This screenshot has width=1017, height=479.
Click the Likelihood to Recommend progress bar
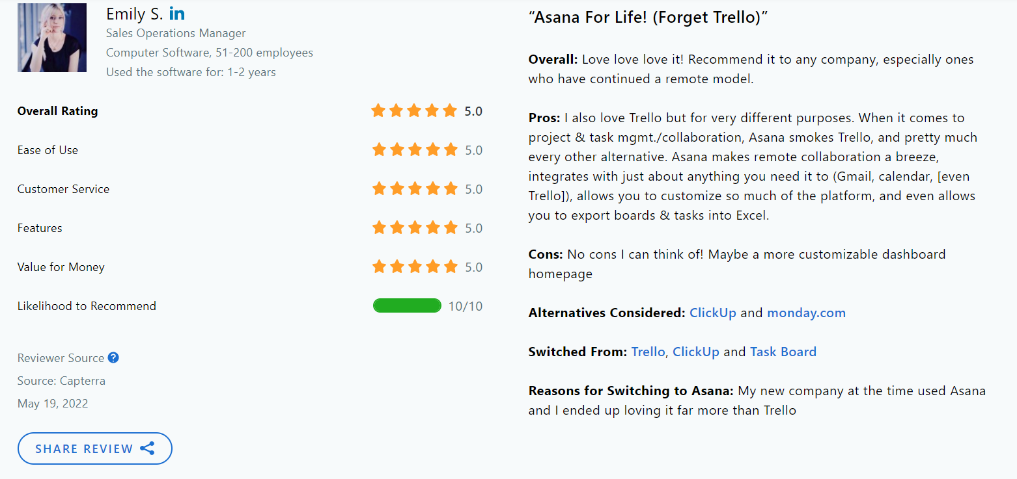(407, 305)
